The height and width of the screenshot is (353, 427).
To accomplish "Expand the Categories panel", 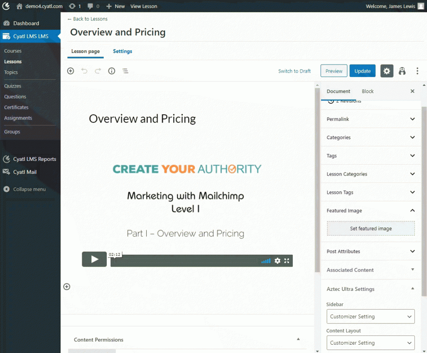I will pyautogui.click(x=371, y=137).
